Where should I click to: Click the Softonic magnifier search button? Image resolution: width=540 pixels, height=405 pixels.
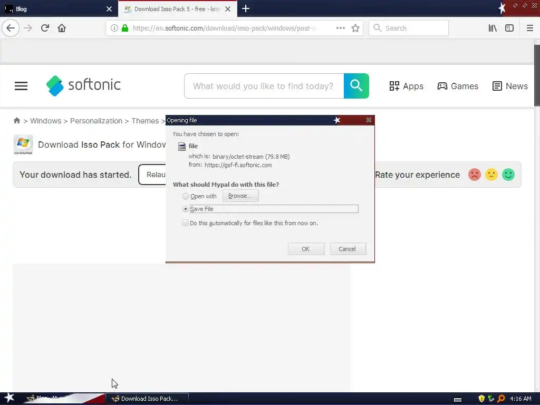pyautogui.click(x=356, y=86)
